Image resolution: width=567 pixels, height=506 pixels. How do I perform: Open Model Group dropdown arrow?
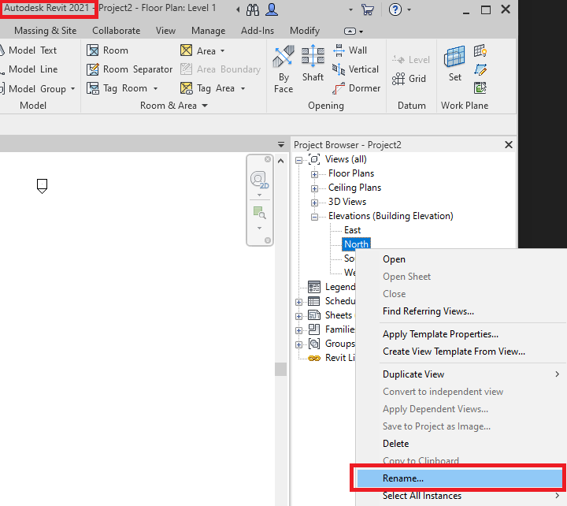(x=72, y=89)
